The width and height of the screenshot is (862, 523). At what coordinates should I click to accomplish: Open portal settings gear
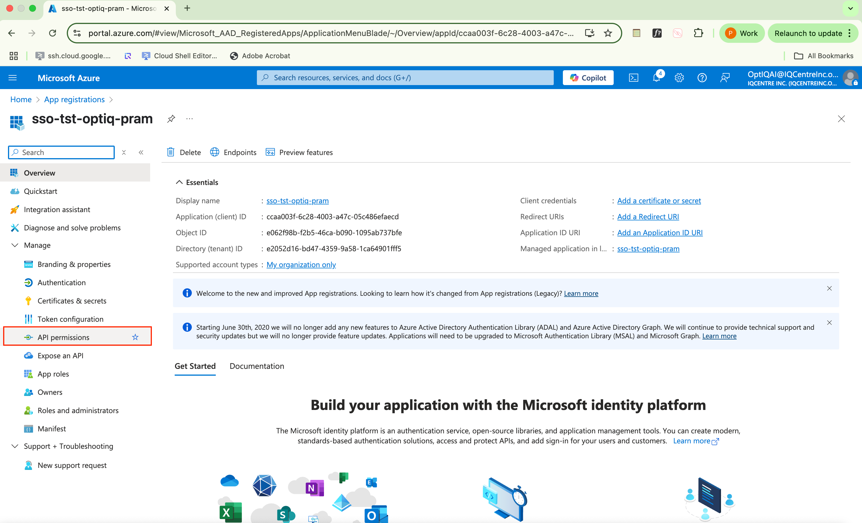679,78
